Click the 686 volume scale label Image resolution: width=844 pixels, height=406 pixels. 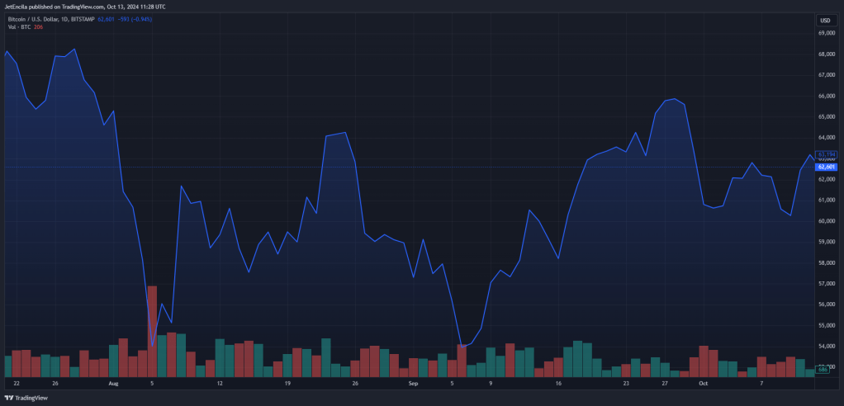(x=823, y=370)
